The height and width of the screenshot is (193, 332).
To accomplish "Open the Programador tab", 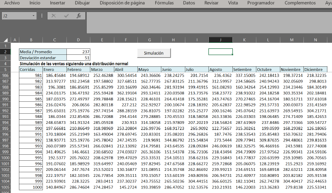I will tap(261, 3).
